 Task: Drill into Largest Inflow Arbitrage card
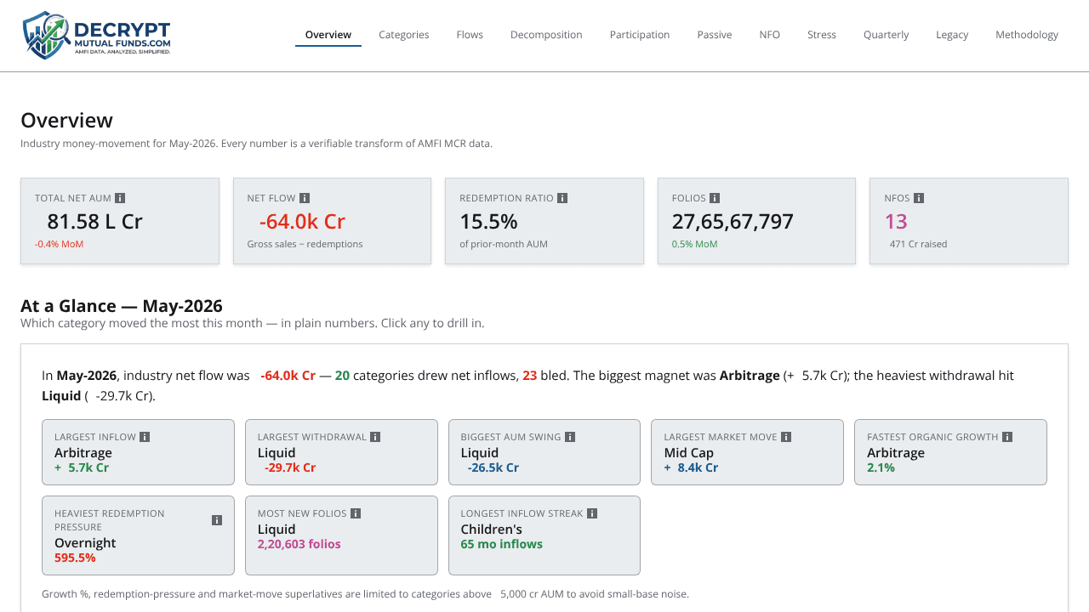click(138, 452)
